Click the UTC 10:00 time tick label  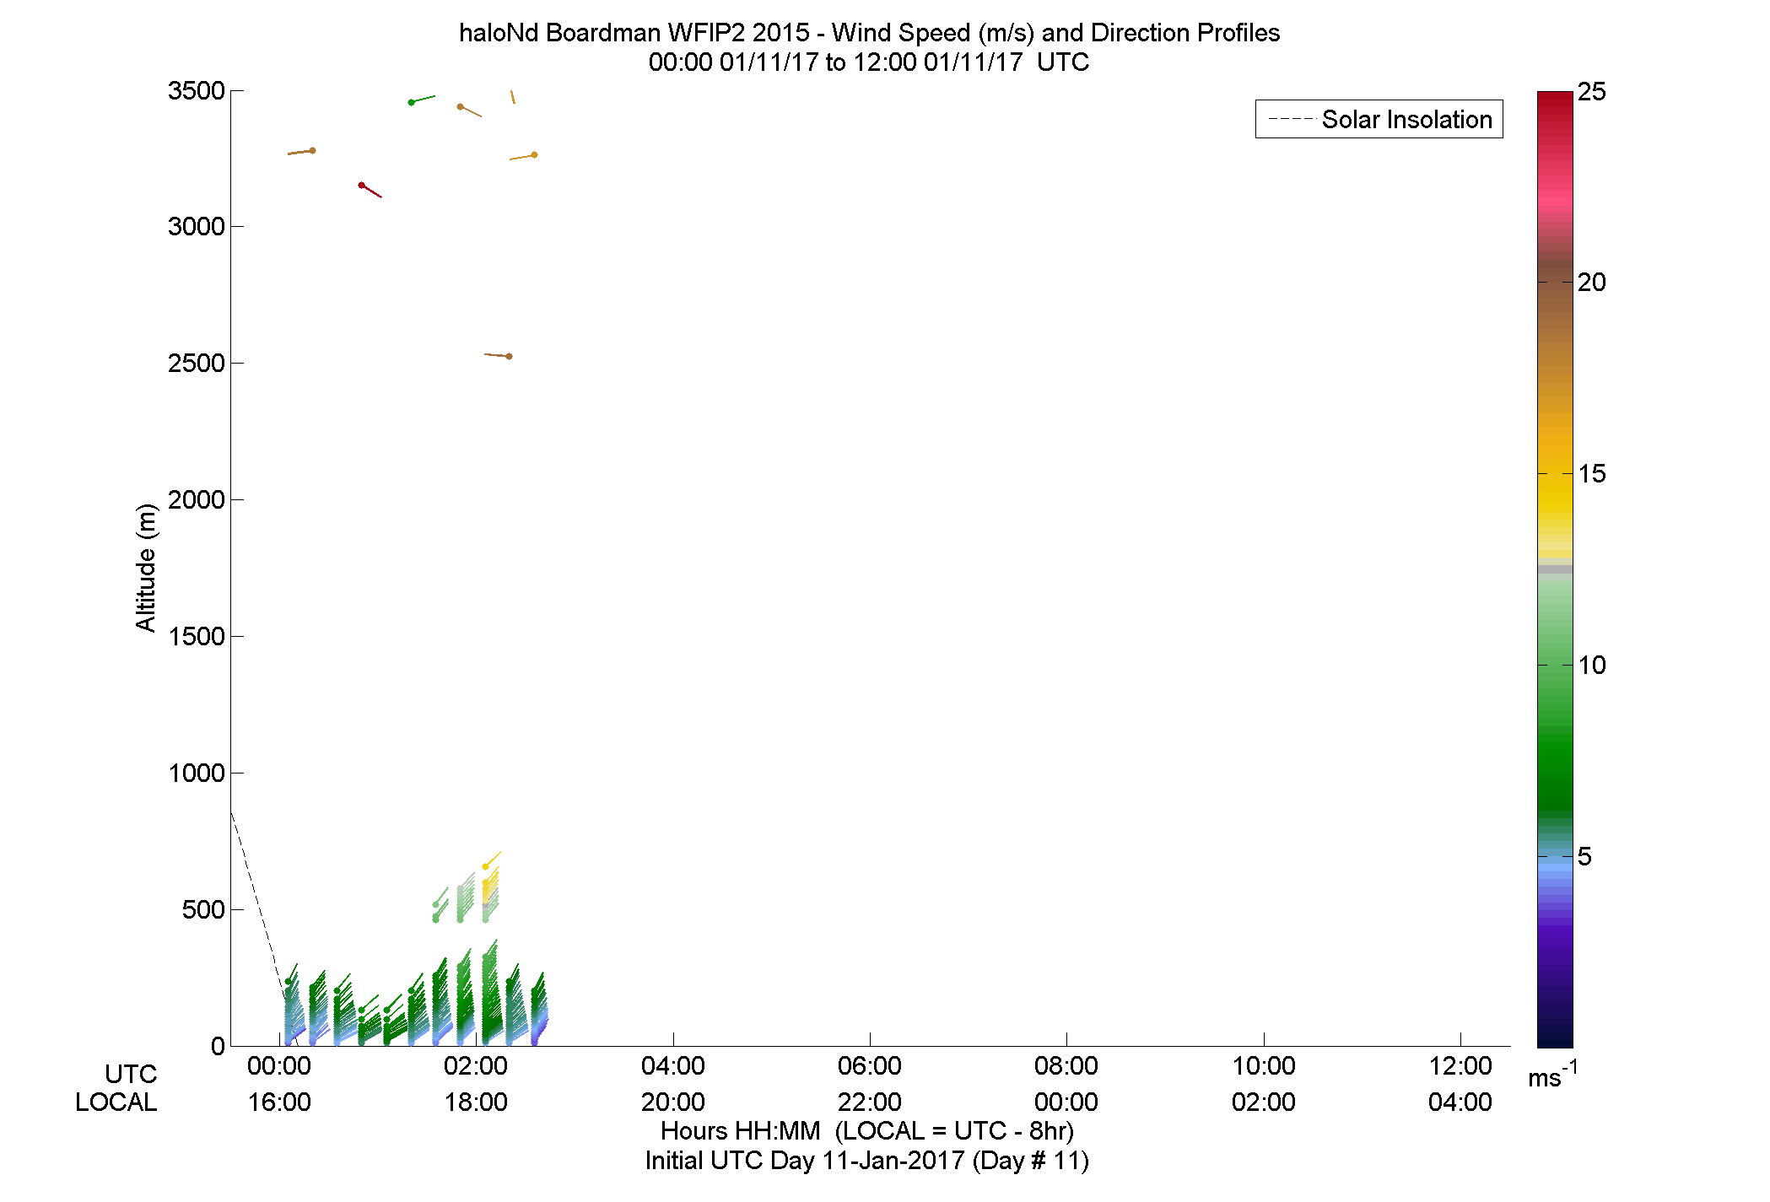(x=1264, y=1065)
